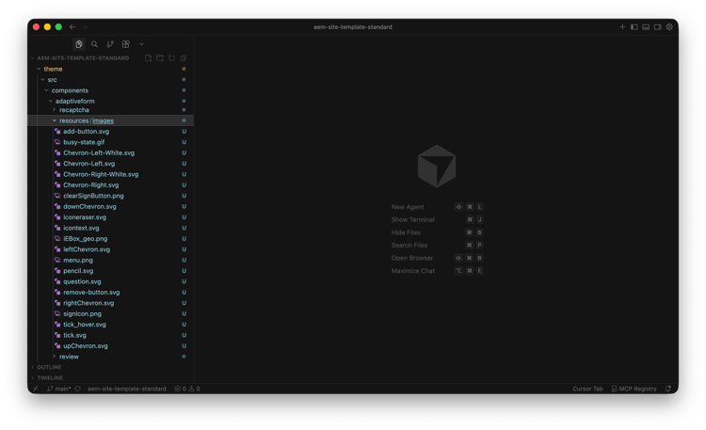706x430 pixels.
Task: Open iEBox_geo.png file
Action: pyautogui.click(x=85, y=239)
